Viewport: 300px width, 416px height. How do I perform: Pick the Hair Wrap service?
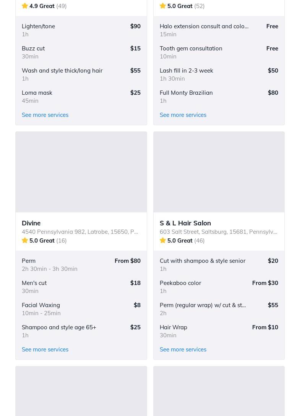pyautogui.click(x=219, y=331)
